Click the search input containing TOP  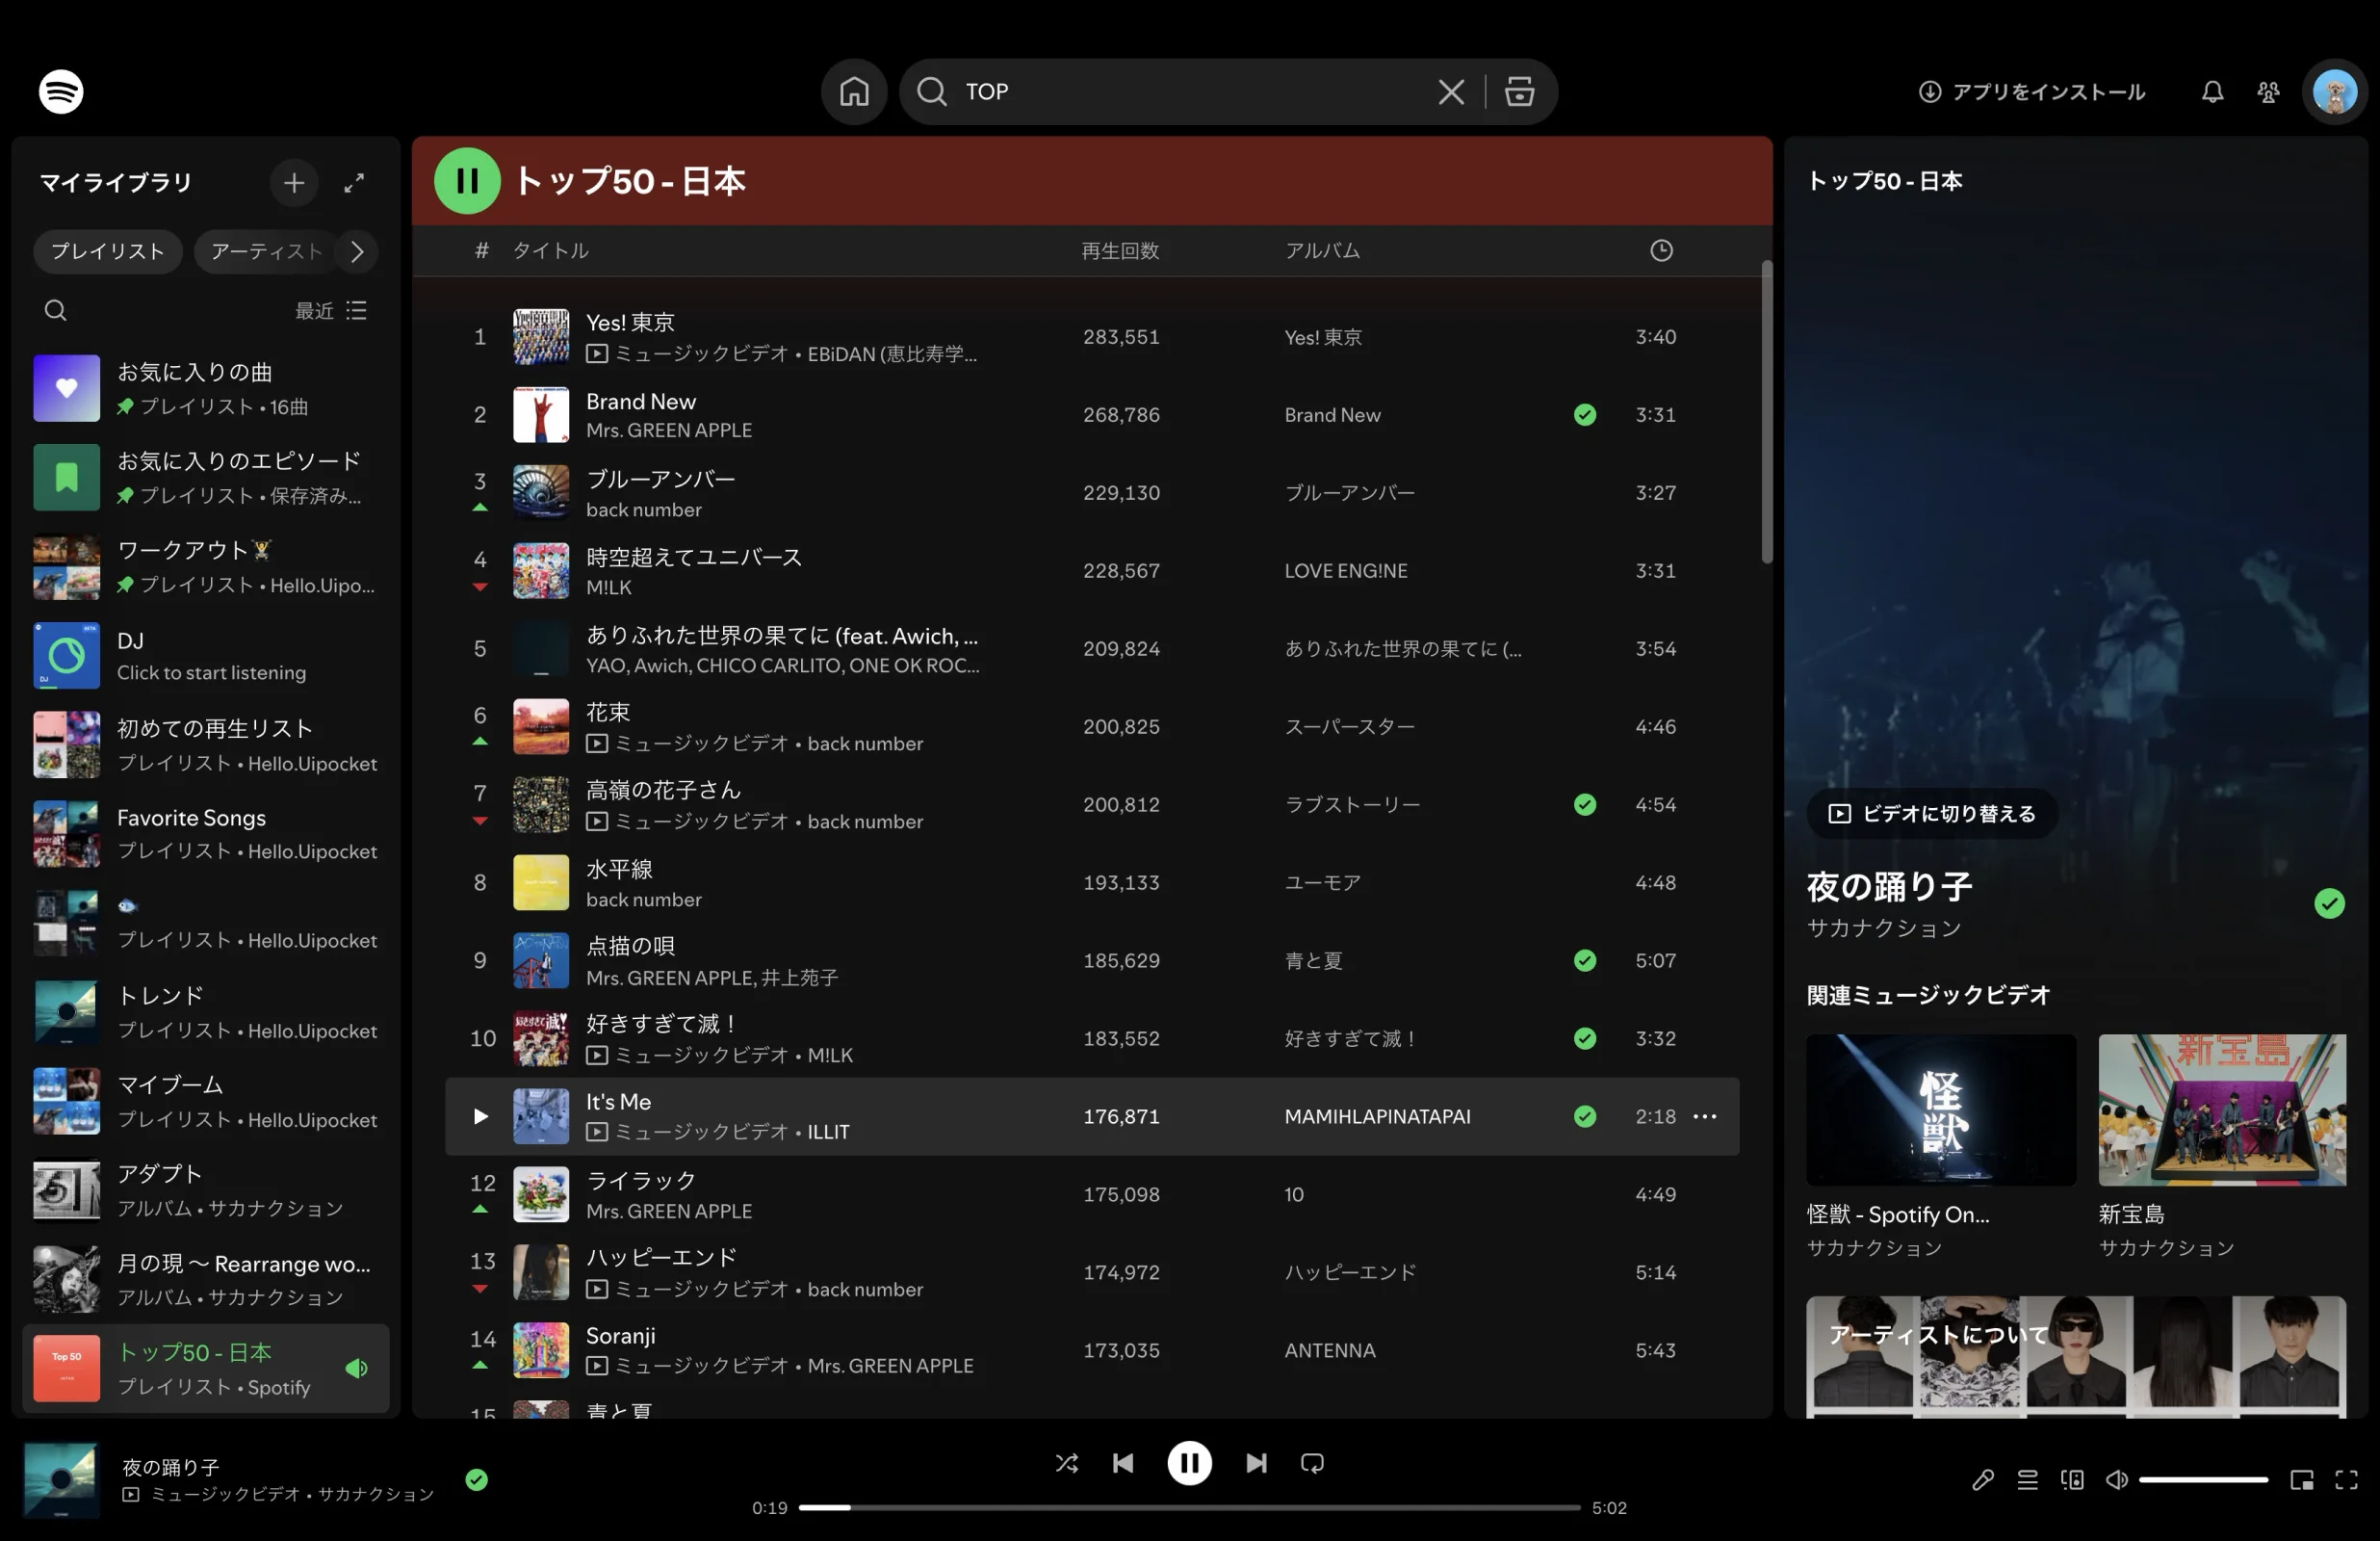[1194, 91]
